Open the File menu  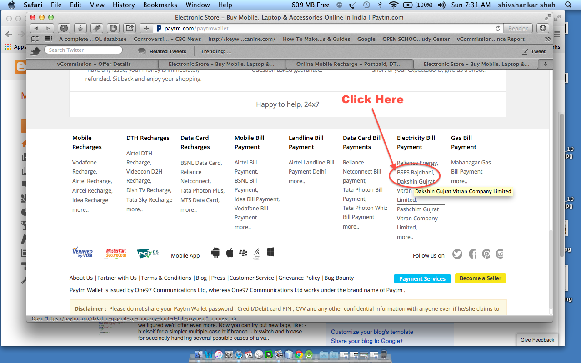click(56, 5)
